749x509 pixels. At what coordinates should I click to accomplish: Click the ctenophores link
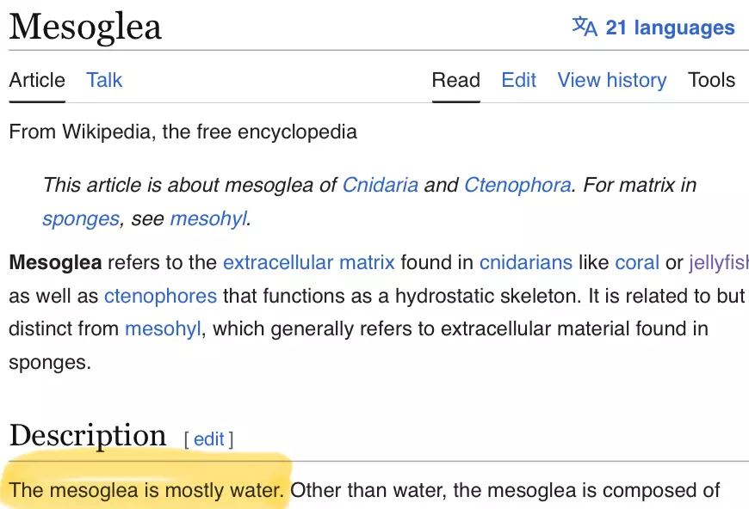tap(160, 296)
